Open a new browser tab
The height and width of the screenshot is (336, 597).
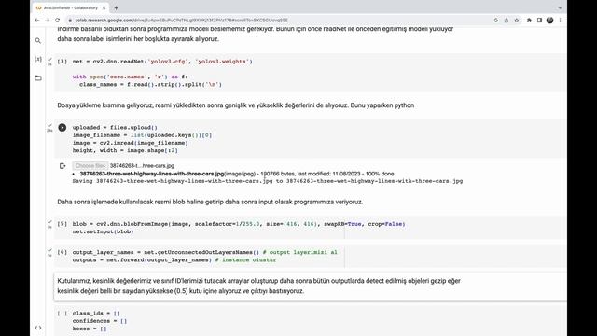116,7
